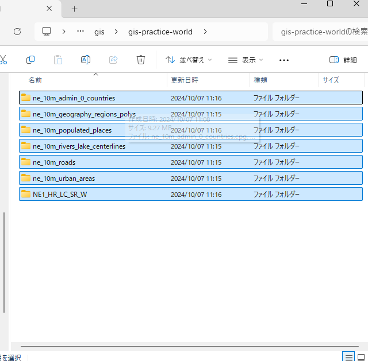
Task: Open the hidden breadcrumb path ellipsis
Action: 80,31
